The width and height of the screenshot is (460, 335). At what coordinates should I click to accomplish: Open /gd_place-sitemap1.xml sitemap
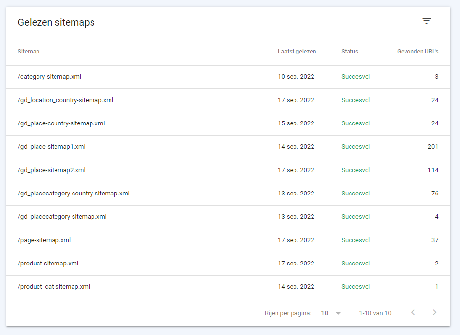[x=52, y=146]
